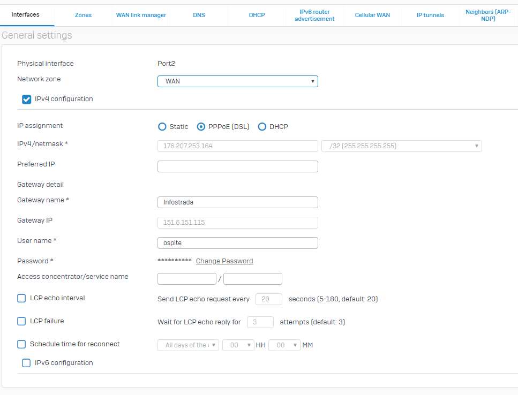The width and height of the screenshot is (518, 395).
Task: Open the All days of the week dropdown
Action: 188,345
